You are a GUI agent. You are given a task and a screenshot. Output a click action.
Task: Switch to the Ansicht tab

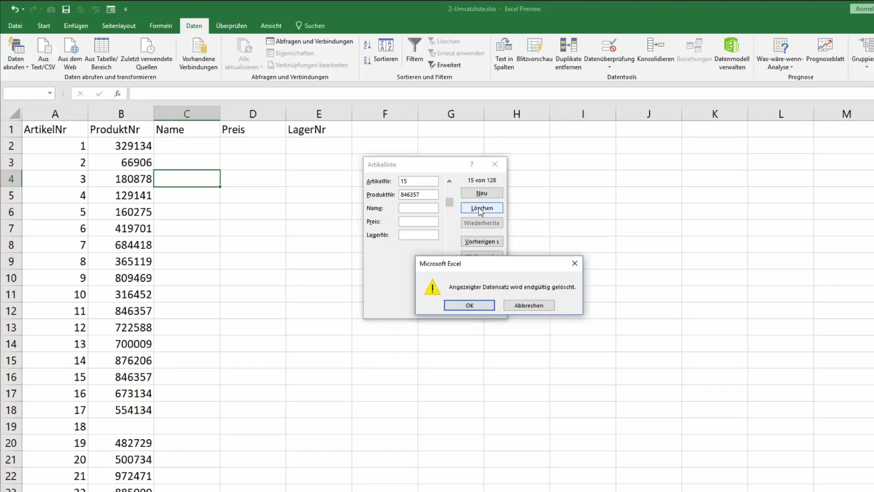click(x=271, y=26)
